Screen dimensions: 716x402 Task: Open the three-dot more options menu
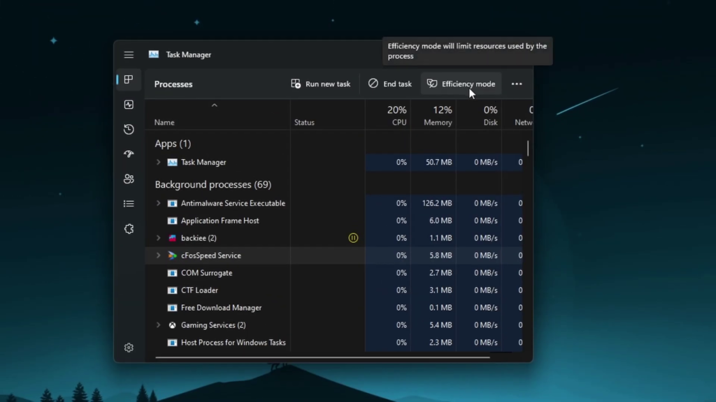517,84
